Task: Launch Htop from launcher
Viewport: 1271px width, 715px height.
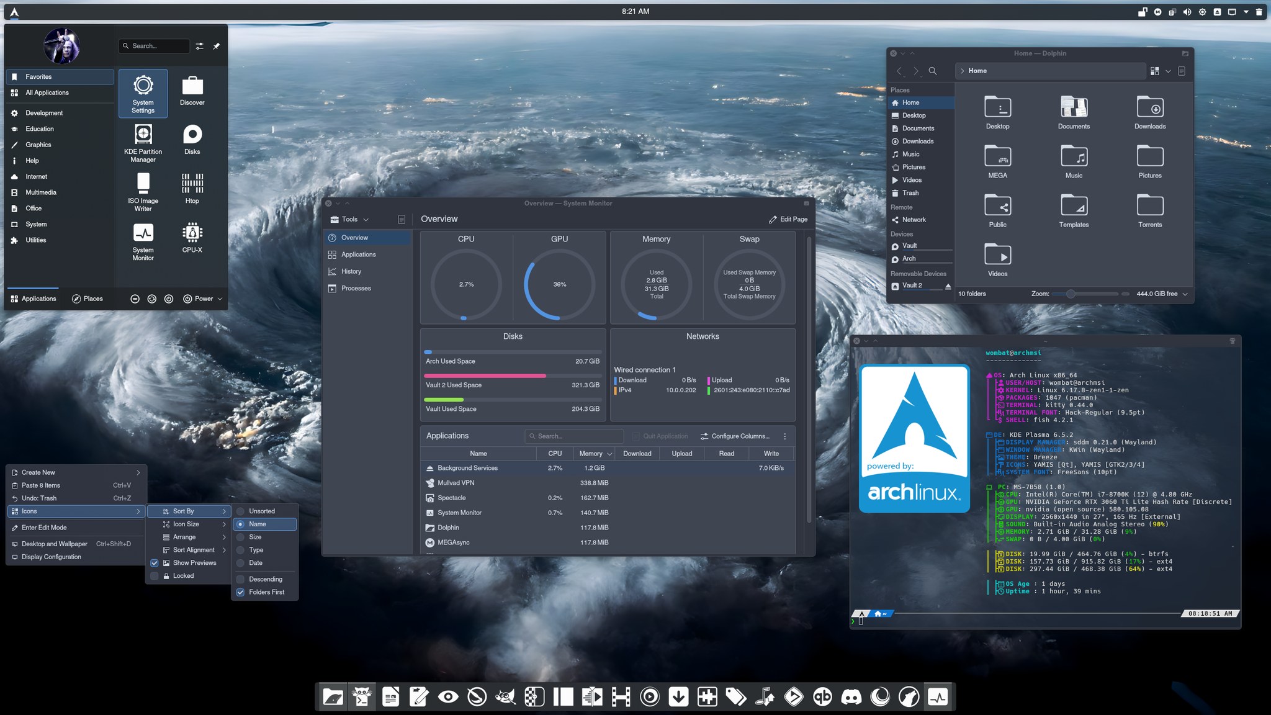Action: [x=192, y=189]
